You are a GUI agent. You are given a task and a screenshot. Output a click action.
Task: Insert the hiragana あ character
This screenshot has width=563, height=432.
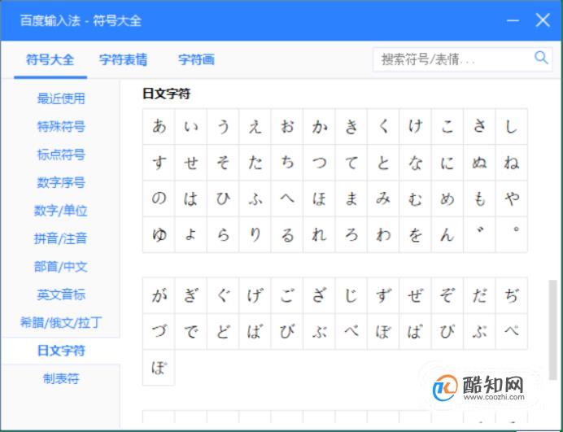tap(159, 126)
